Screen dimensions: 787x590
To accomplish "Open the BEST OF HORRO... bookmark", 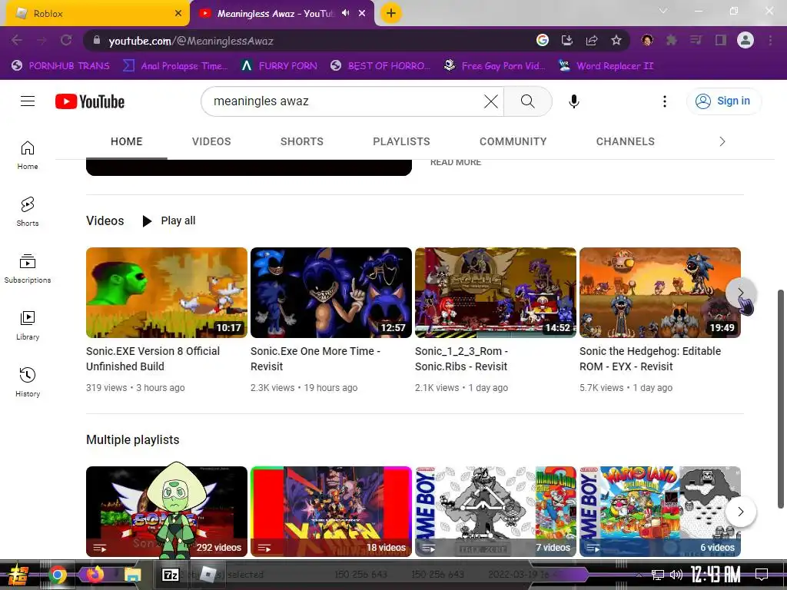I will click(x=381, y=66).
